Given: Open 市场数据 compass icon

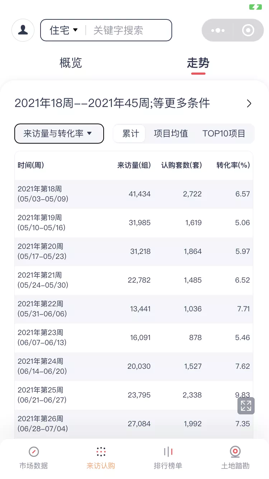Looking at the screenshot, I should pos(33,452).
